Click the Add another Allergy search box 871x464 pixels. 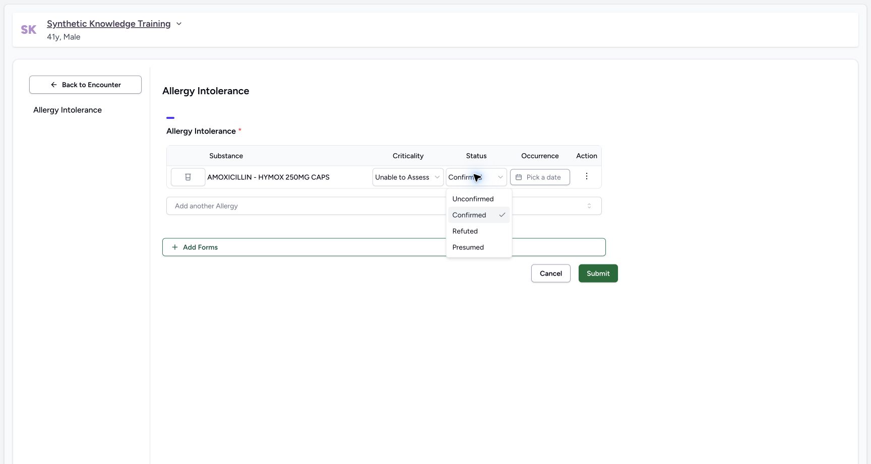pos(384,206)
